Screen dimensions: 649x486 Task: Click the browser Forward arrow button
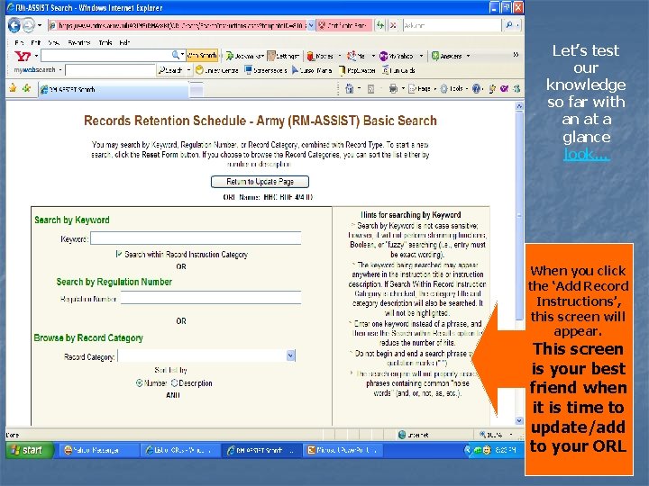[x=28, y=25]
